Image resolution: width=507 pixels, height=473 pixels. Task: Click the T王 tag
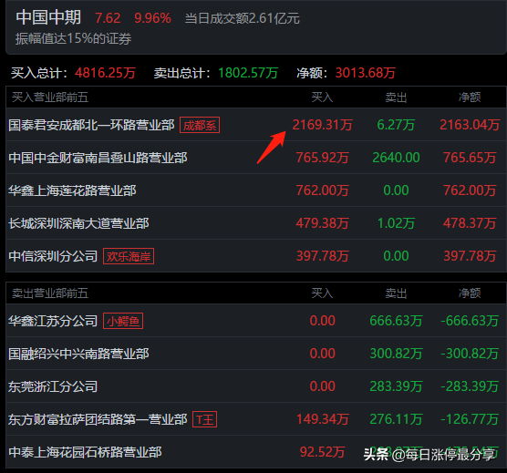(x=204, y=419)
